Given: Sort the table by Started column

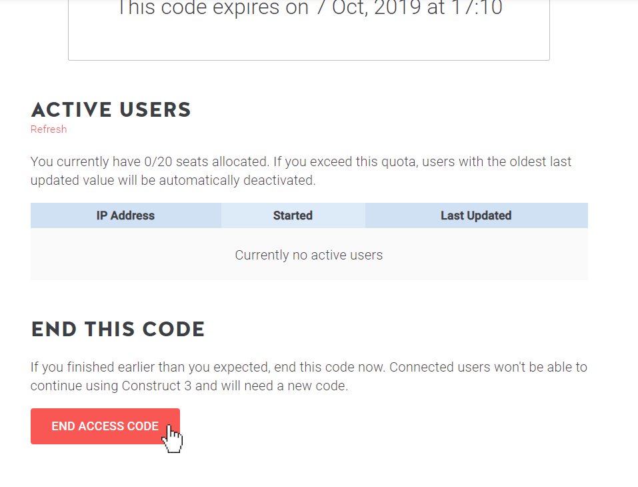Looking at the screenshot, I should pos(293,215).
